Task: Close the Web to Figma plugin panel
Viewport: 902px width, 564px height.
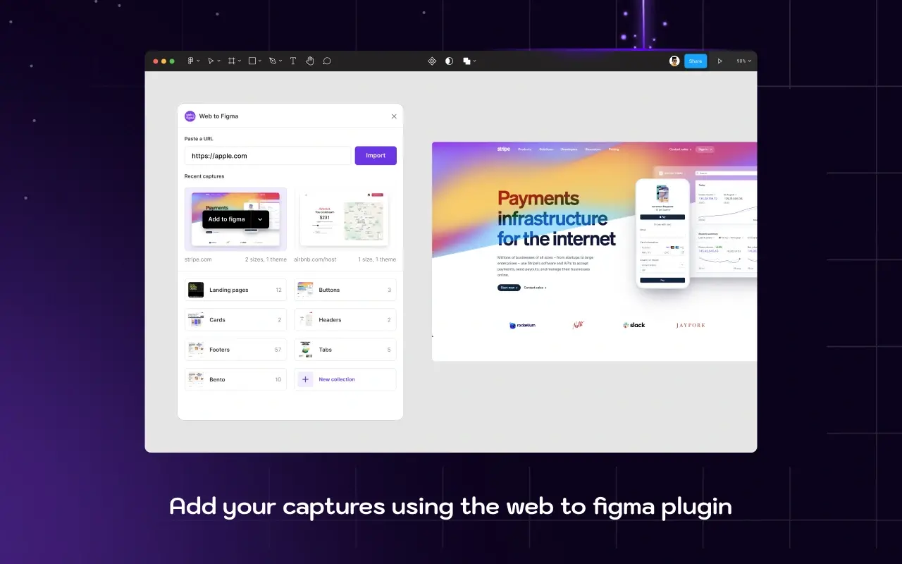Action: (394, 116)
